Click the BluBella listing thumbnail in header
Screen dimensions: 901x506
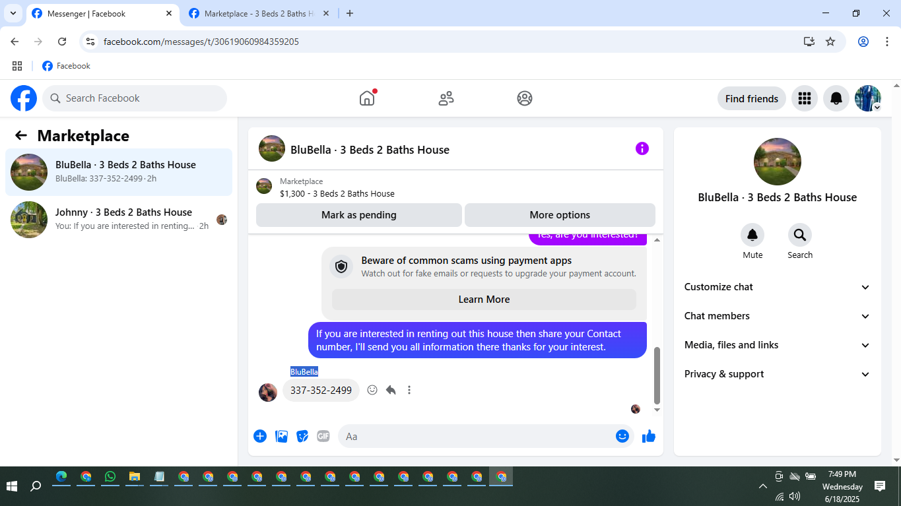point(272,148)
